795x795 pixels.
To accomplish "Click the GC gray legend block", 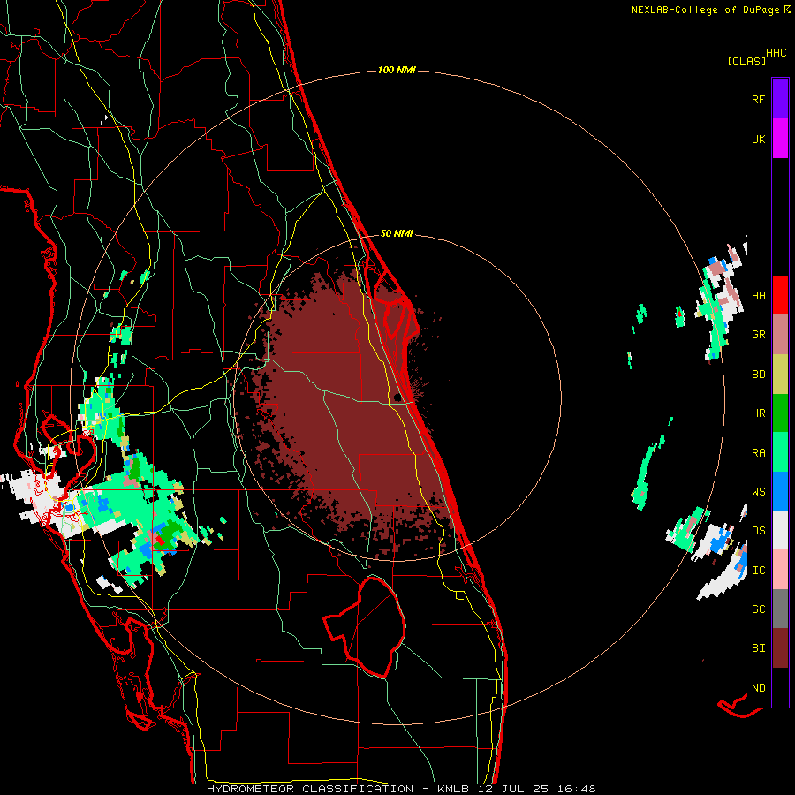I will click(780, 609).
